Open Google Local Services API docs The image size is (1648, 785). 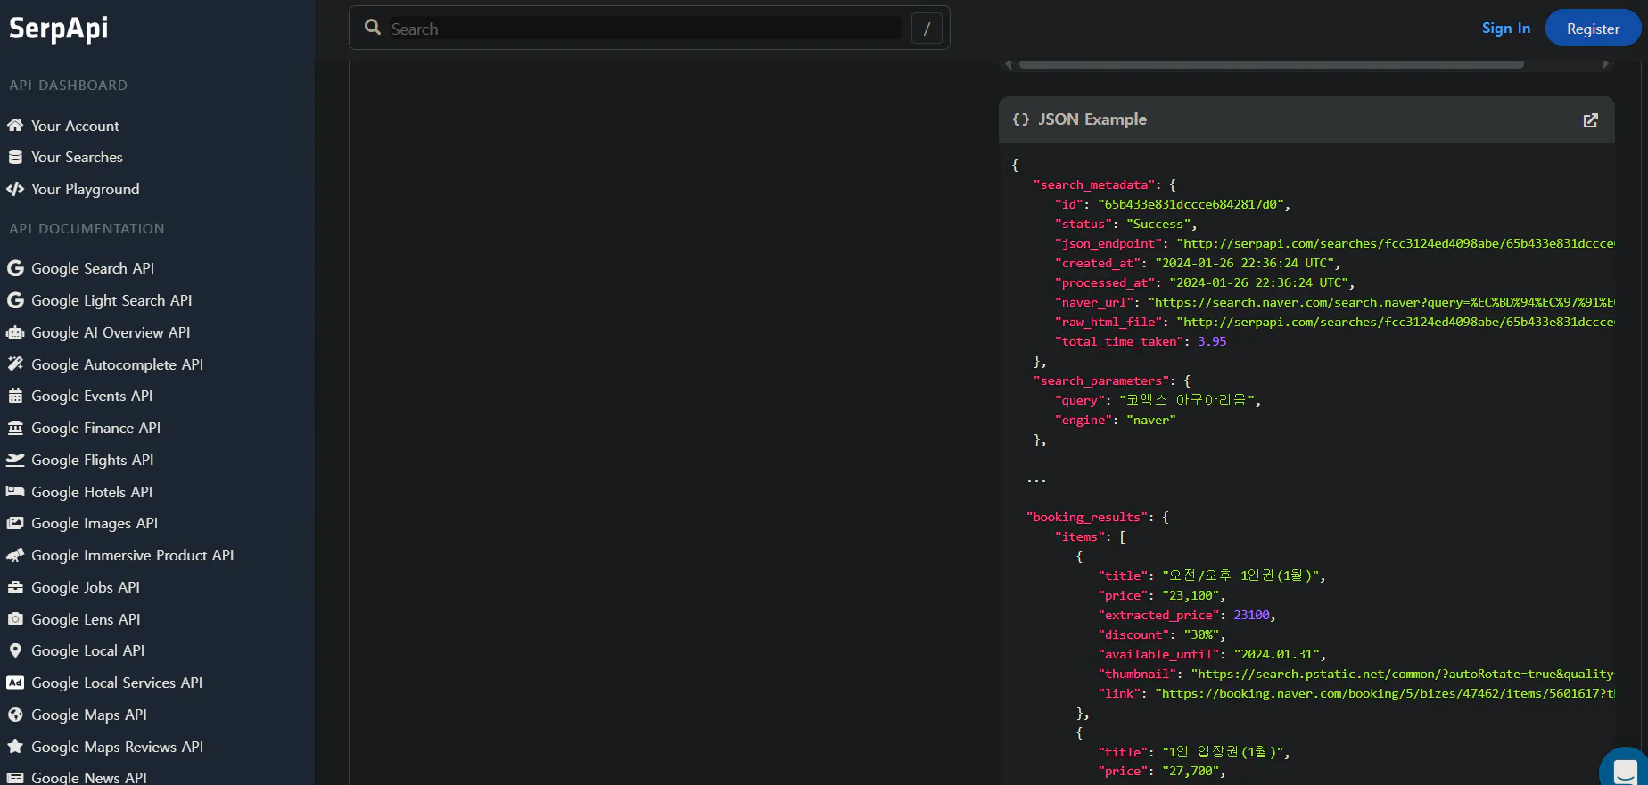[x=117, y=683]
